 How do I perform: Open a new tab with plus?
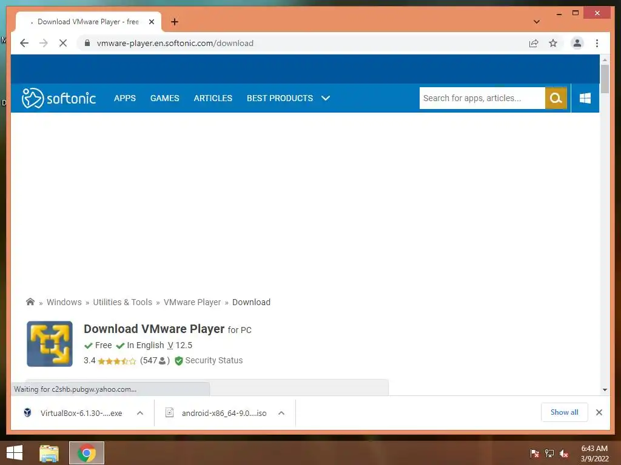pyautogui.click(x=174, y=22)
